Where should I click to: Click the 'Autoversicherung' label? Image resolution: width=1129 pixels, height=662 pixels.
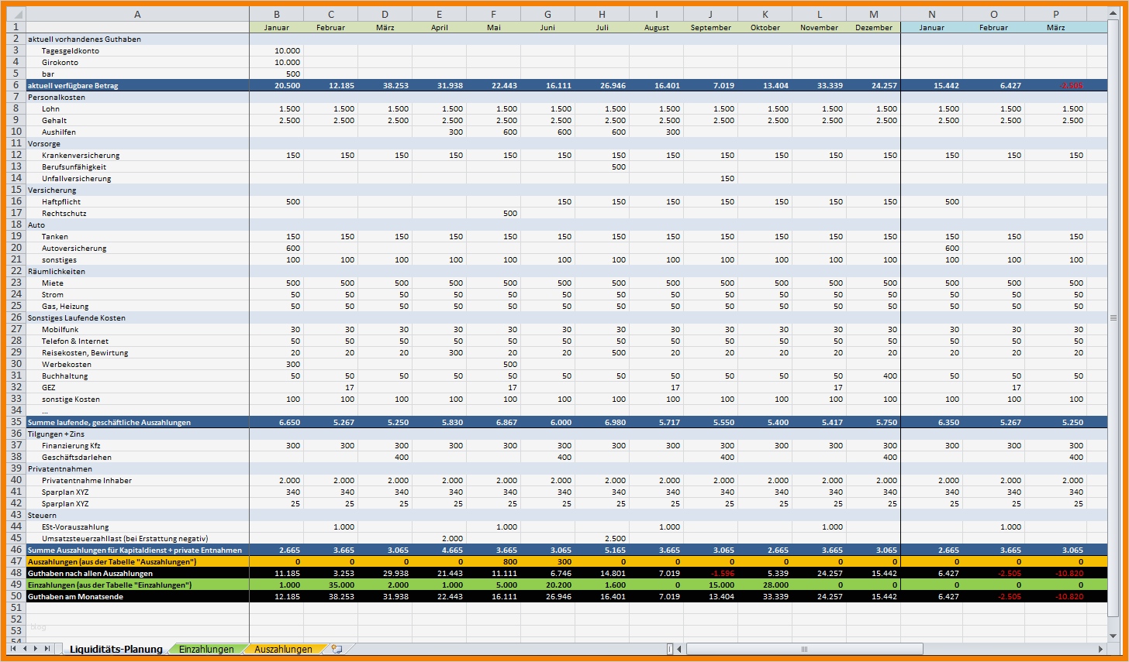[137, 248]
